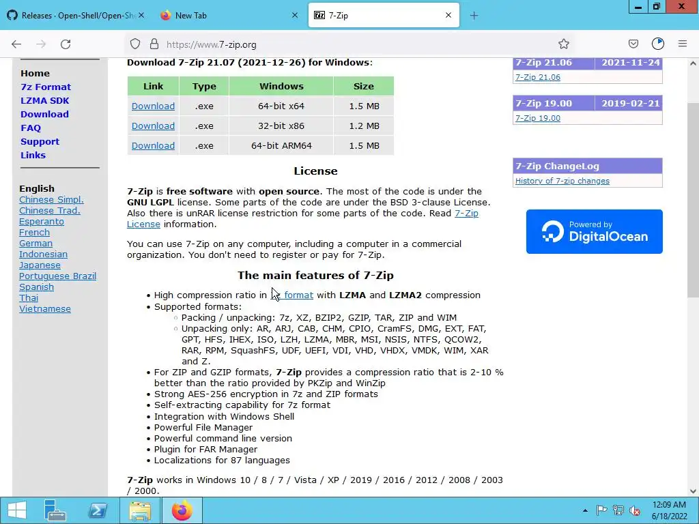Close the New Tab tab
699x524 pixels.
point(295,15)
